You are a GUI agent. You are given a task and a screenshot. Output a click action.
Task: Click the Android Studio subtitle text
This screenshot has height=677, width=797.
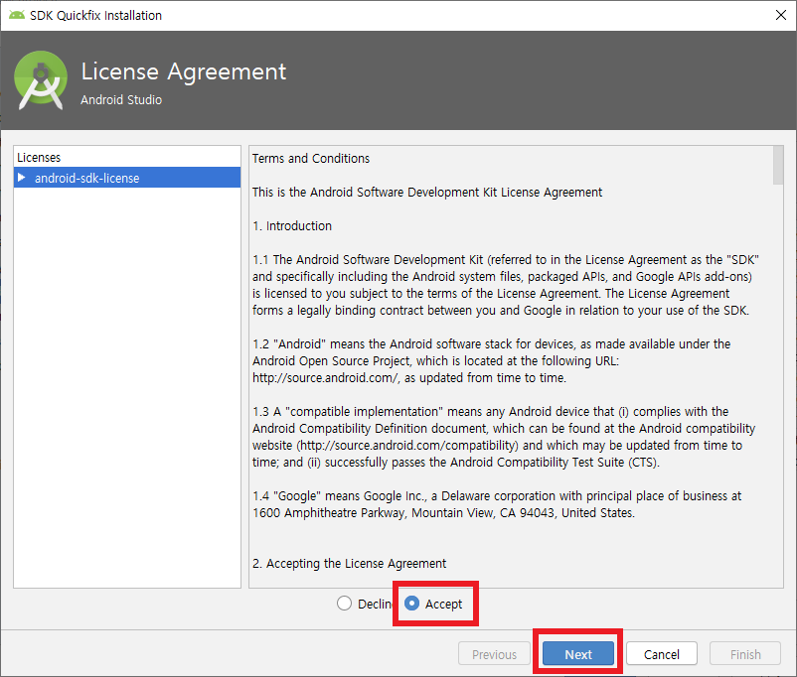(121, 99)
